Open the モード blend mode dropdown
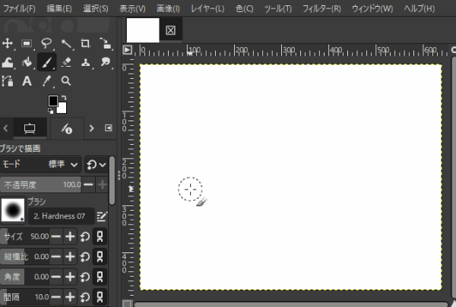 click(40, 164)
